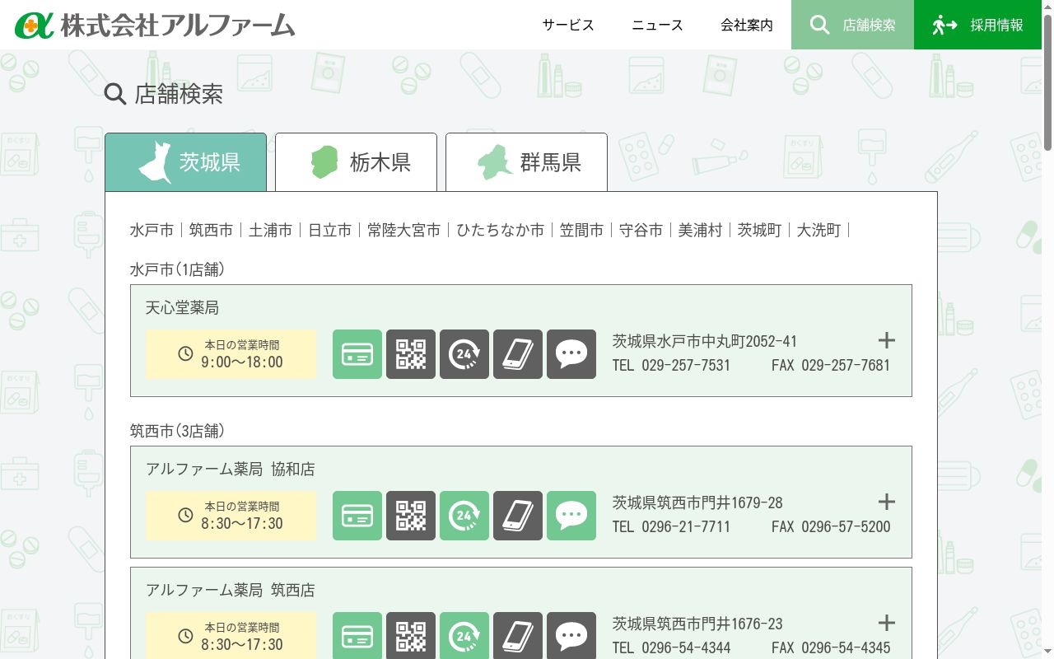1054x659 pixels.
Task: Click the smartphone icon for 筑西店
Action: (518, 635)
